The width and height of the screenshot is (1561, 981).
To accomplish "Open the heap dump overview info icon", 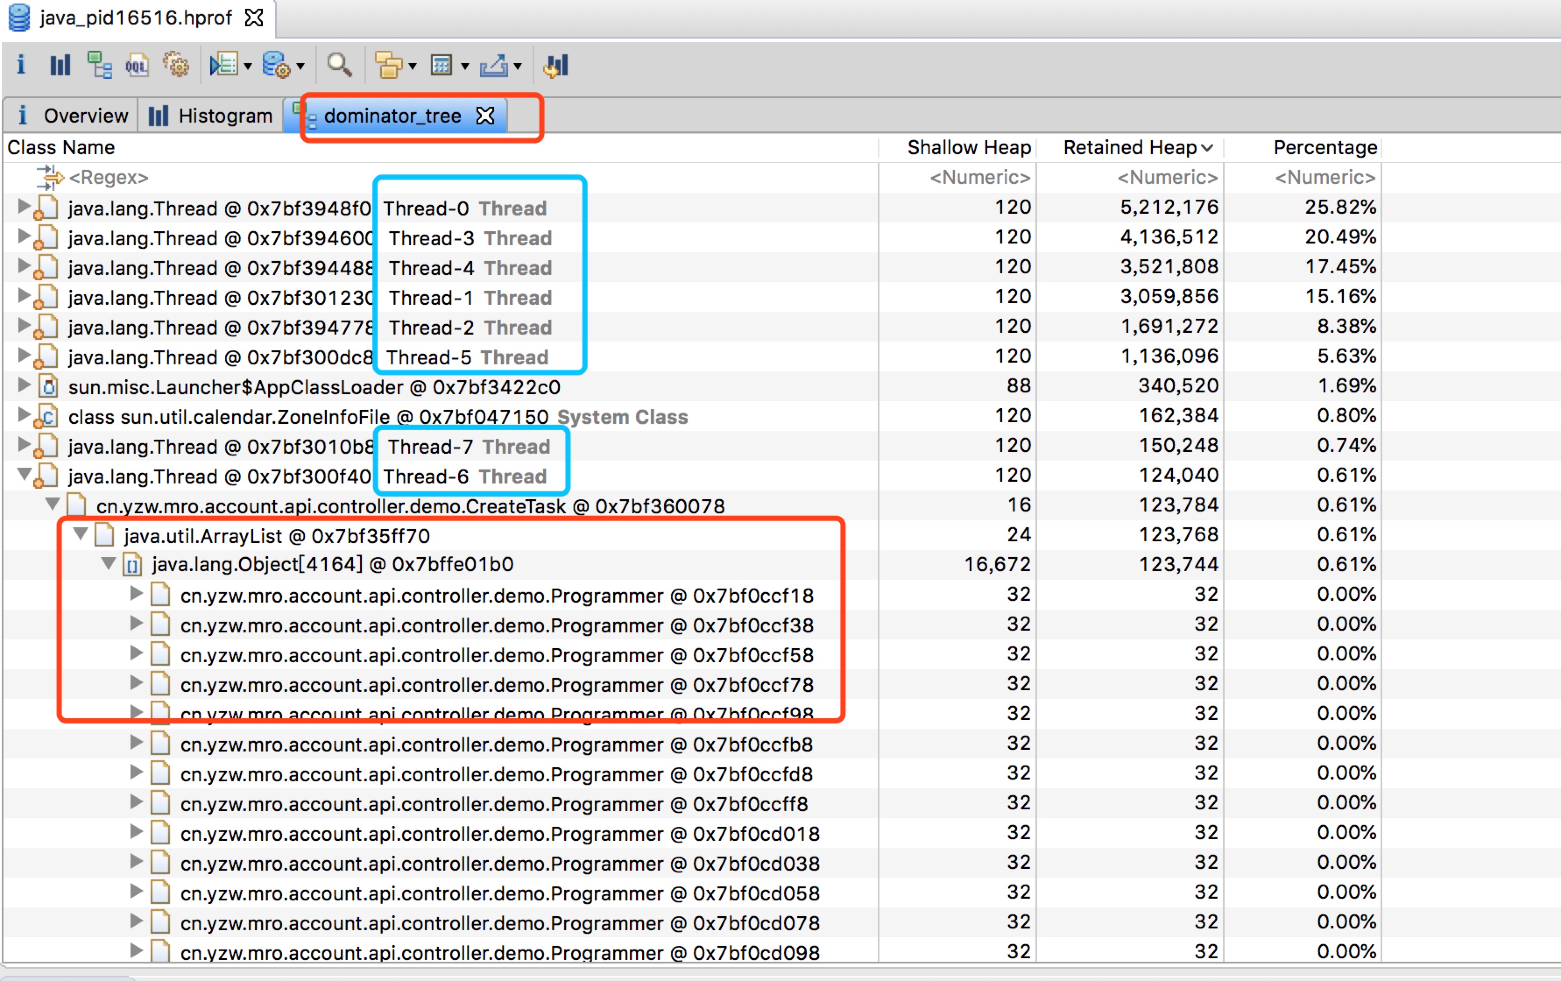I will coord(21,66).
